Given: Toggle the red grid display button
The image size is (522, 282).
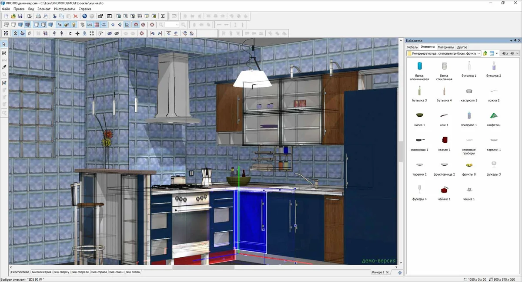Looking at the screenshot, I should 97,25.
